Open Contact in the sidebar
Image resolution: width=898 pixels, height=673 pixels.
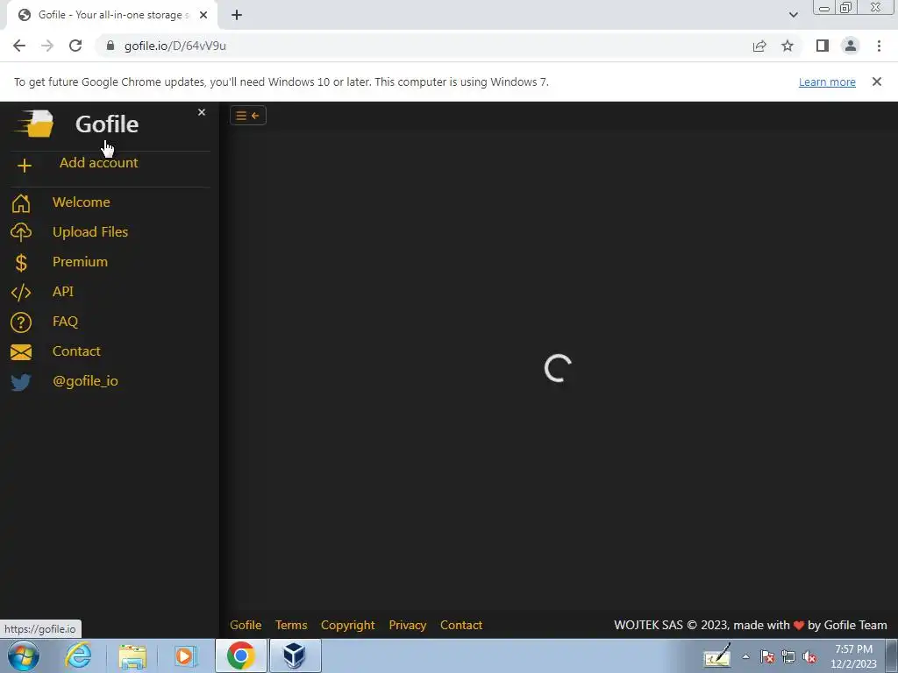click(77, 351)
